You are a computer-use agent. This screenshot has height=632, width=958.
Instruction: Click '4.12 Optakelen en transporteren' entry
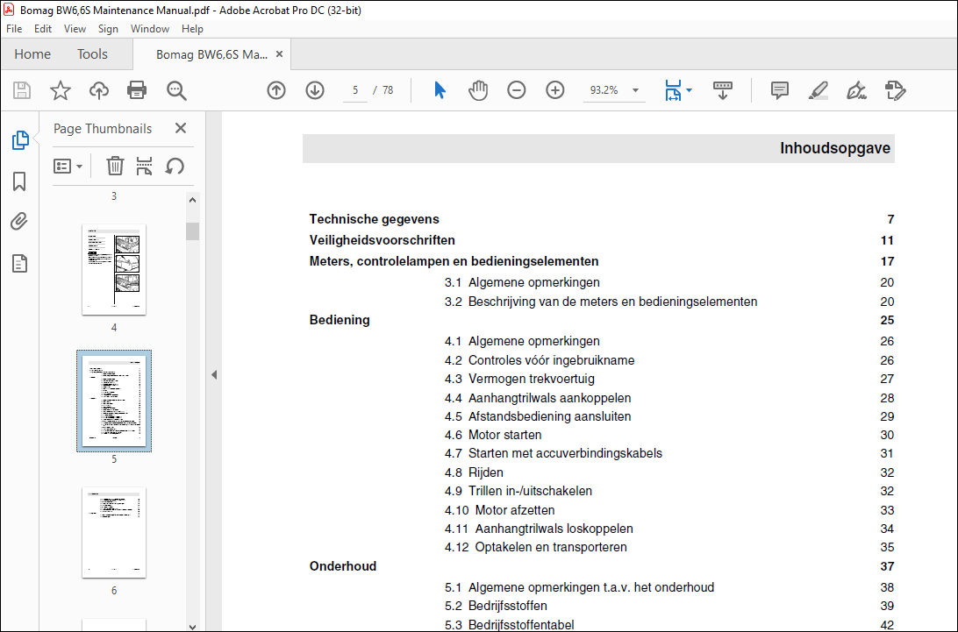point(536,547)
